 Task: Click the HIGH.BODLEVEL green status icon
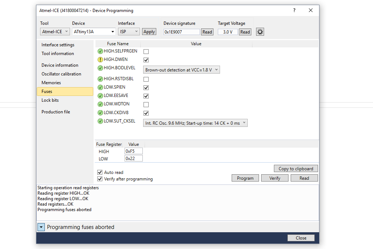coord(101,68)
